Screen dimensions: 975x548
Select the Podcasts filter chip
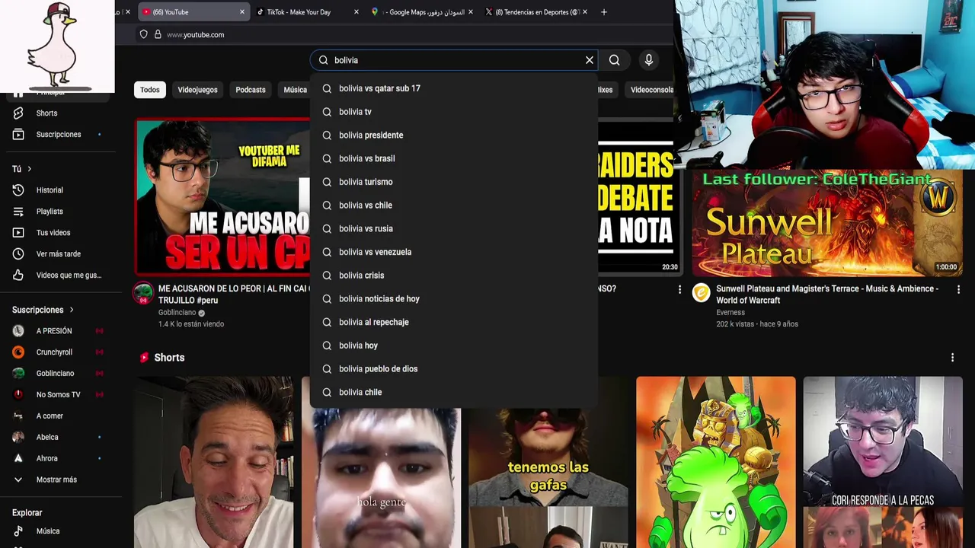(x=251, y=90)
